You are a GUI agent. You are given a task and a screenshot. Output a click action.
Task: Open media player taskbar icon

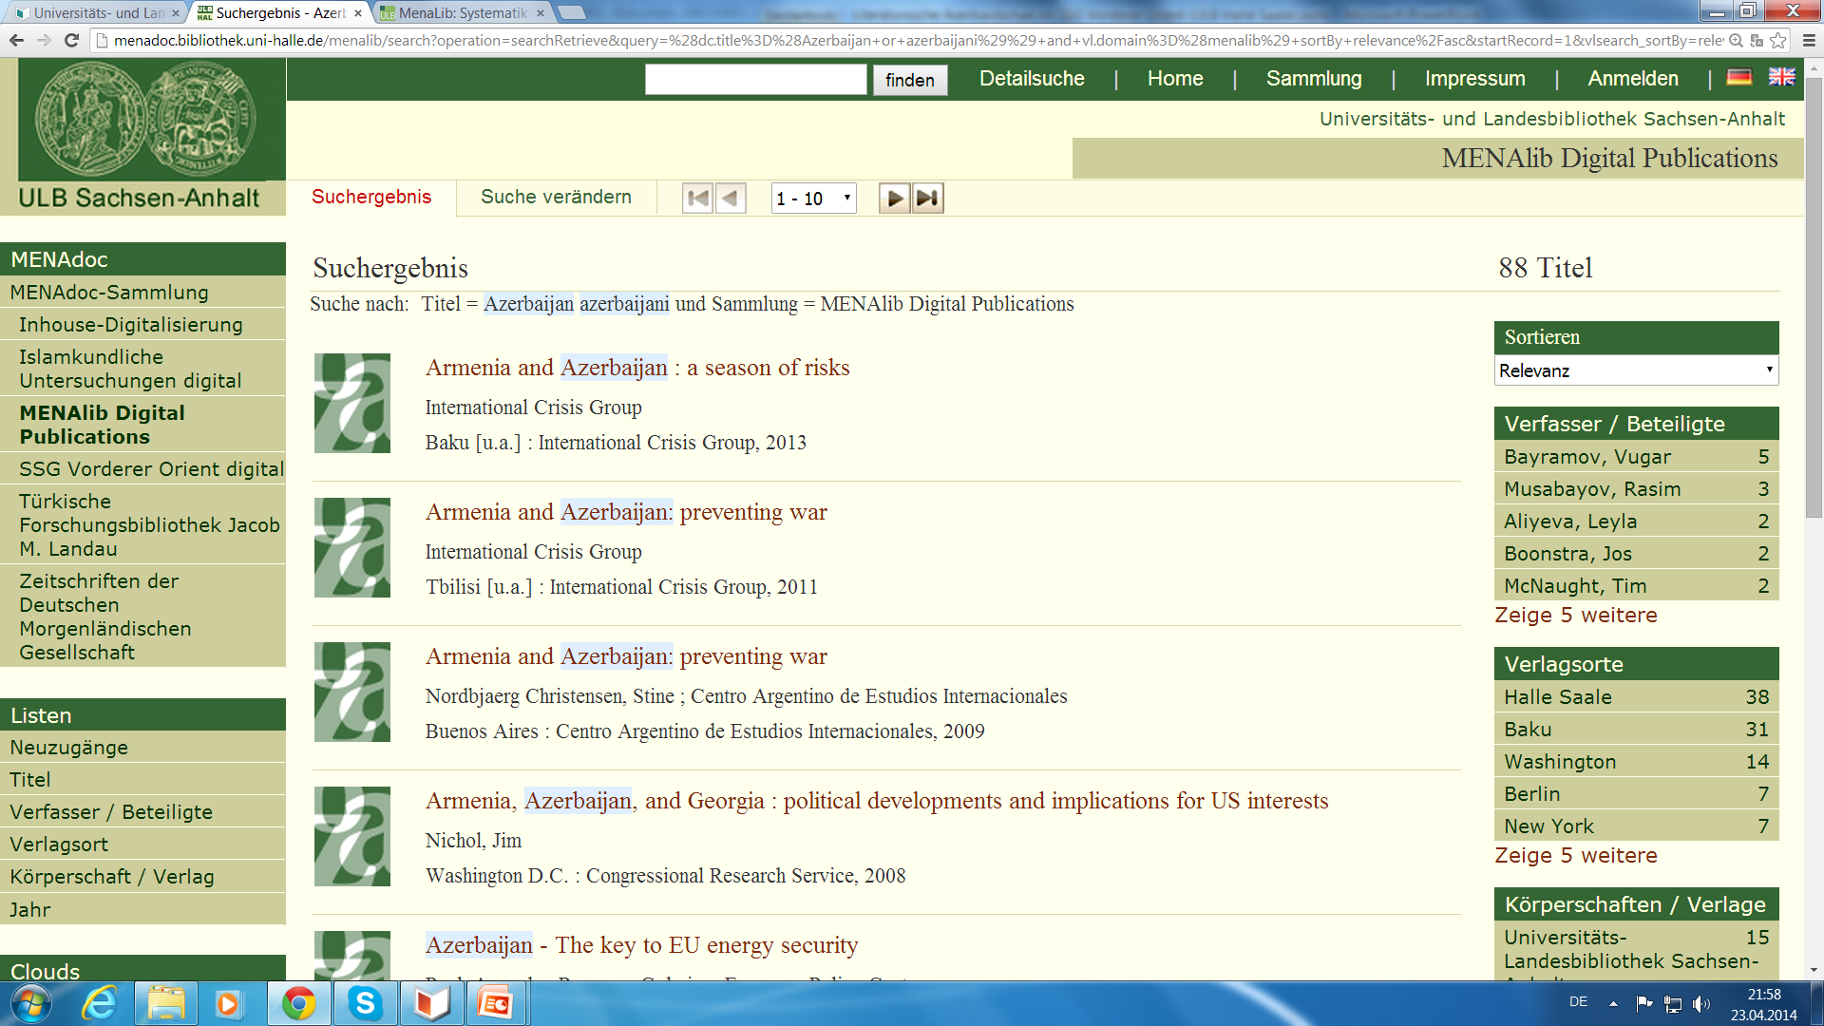tap(228, 1003)
